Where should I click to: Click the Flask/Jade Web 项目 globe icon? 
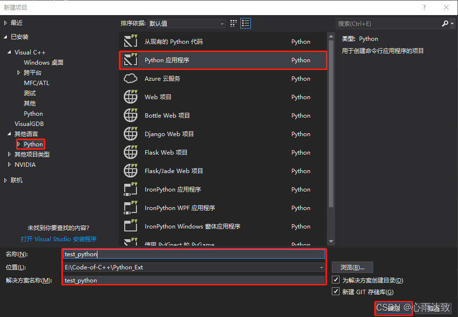tap(131, 171)
